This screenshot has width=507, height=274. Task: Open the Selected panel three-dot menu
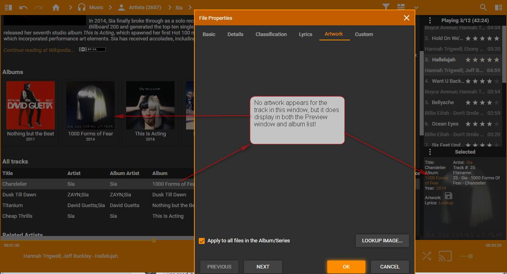pos(430,152)
